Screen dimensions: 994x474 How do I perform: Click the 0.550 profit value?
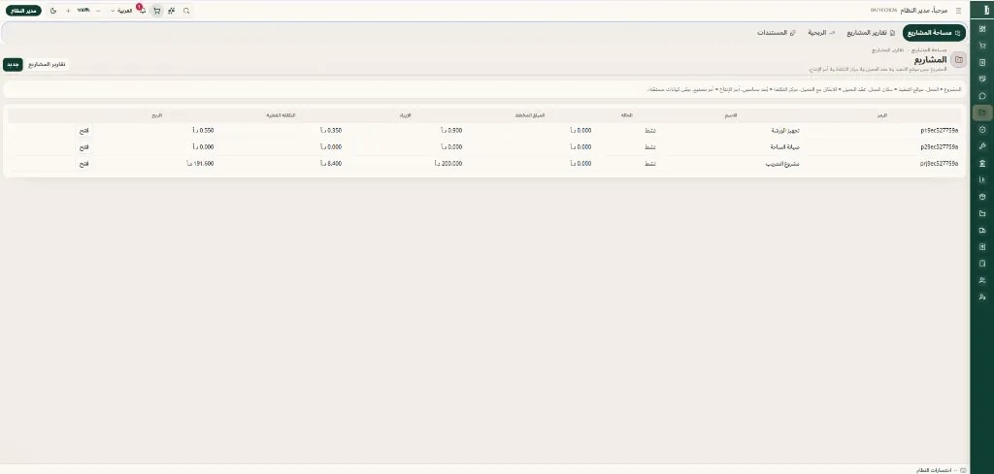(204, 130)
